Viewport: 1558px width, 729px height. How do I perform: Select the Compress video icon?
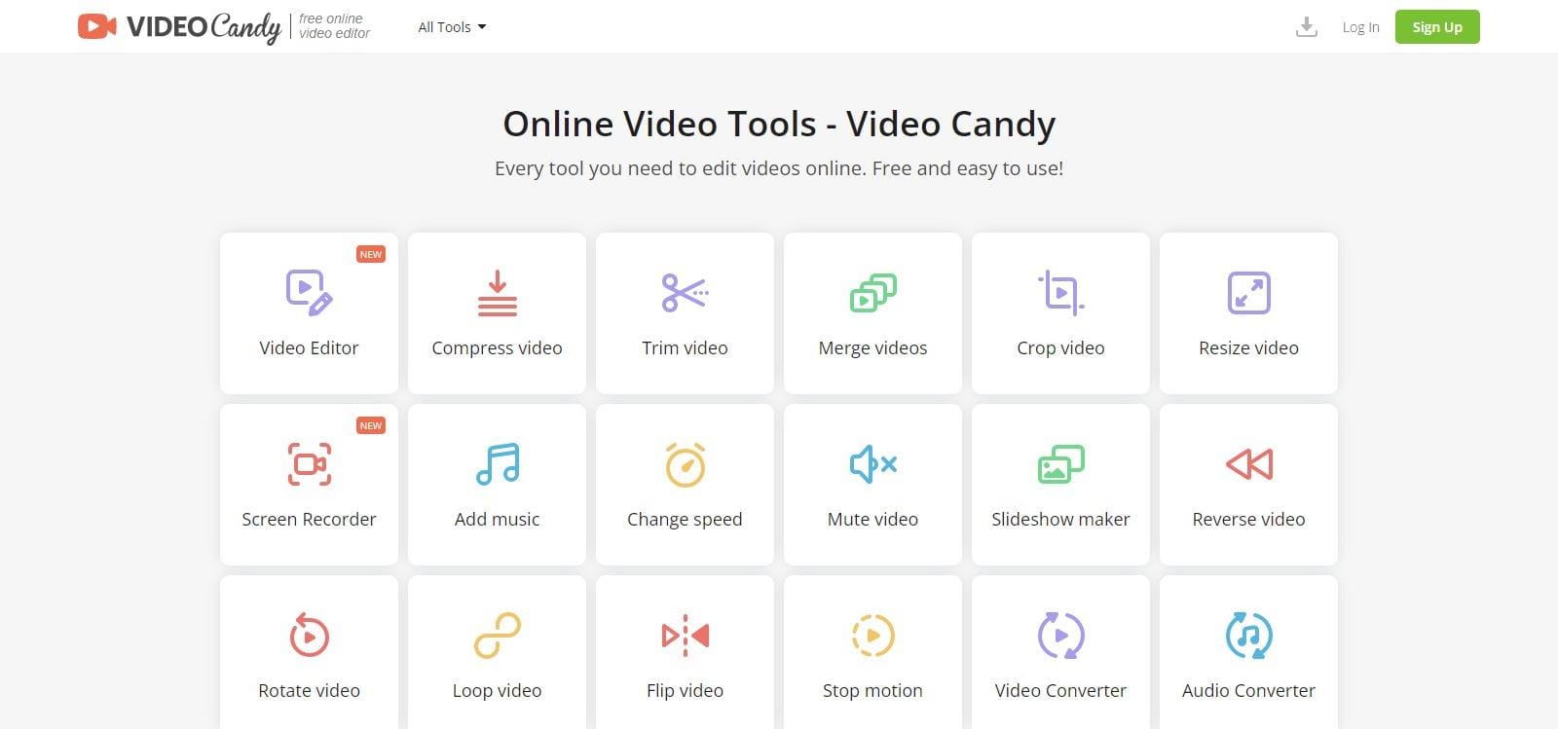pos(497,293)
